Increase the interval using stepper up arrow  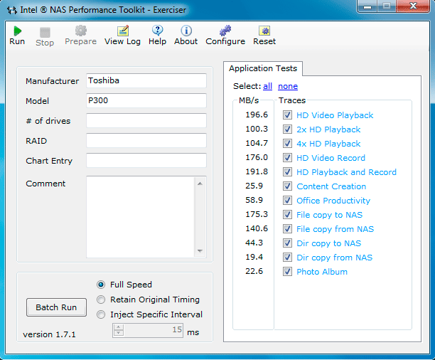(119, 327)
